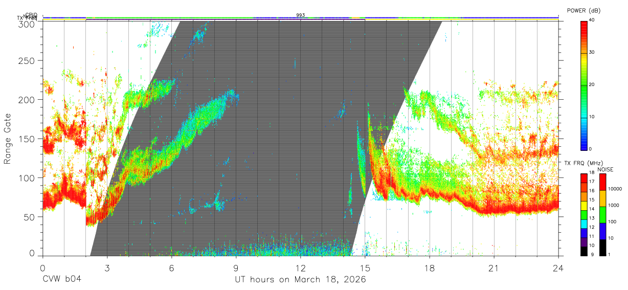Pick the black bottom band of the TX FRQ legend
Viewport: 628px width, 290px height.
[x=584, y=252]
